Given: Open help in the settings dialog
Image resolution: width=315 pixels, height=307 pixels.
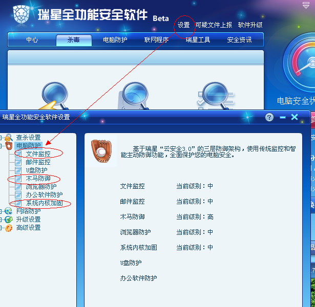Looking at the screenshot, I should (269, 117).
